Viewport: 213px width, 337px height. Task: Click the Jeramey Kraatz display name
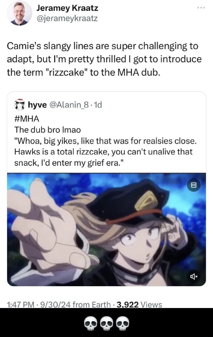tap(67, 8)
